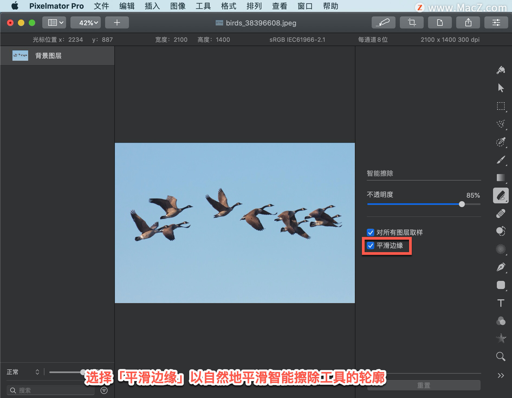Click the 重置 reset button

click(424, 385)
